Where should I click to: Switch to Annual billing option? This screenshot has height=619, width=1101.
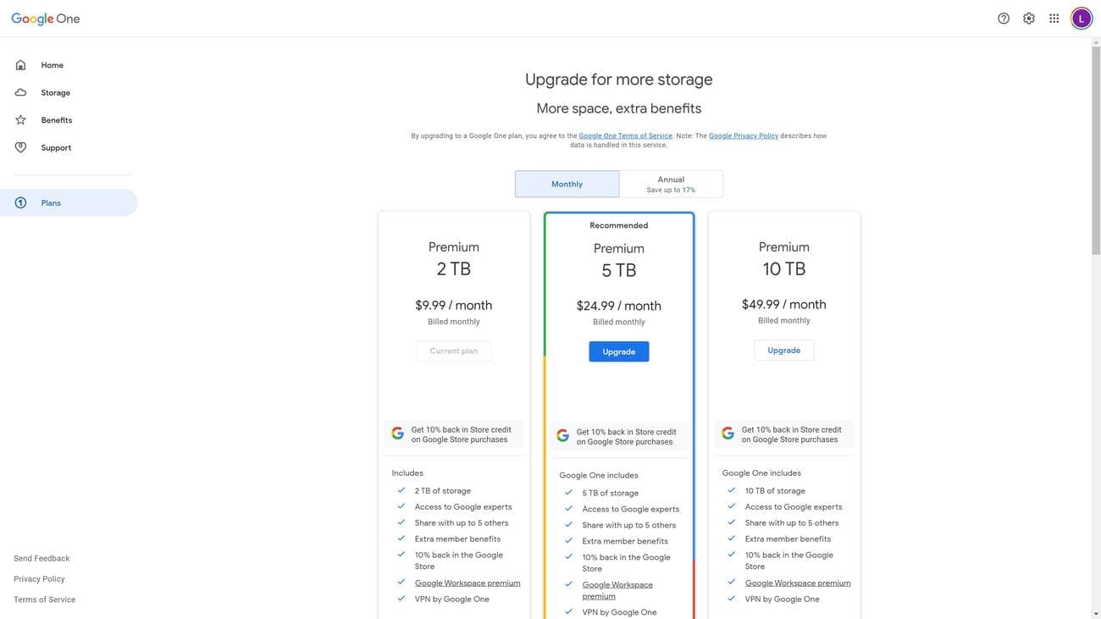(671, 185)
